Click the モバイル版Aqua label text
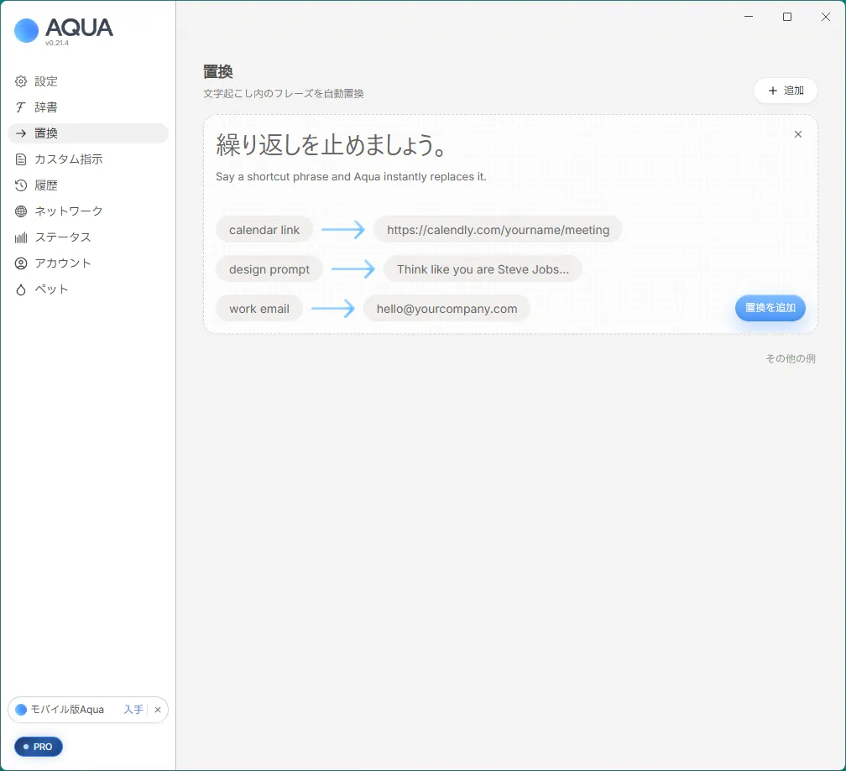Image resolution: width=846 pixels, height=771 pixels. pos(67,710)
